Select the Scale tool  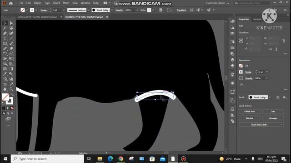tap(11, 53)
